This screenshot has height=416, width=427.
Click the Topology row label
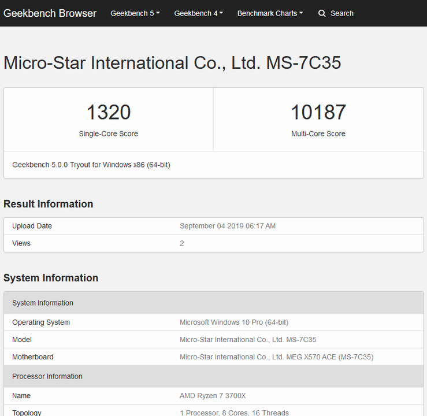27,413
